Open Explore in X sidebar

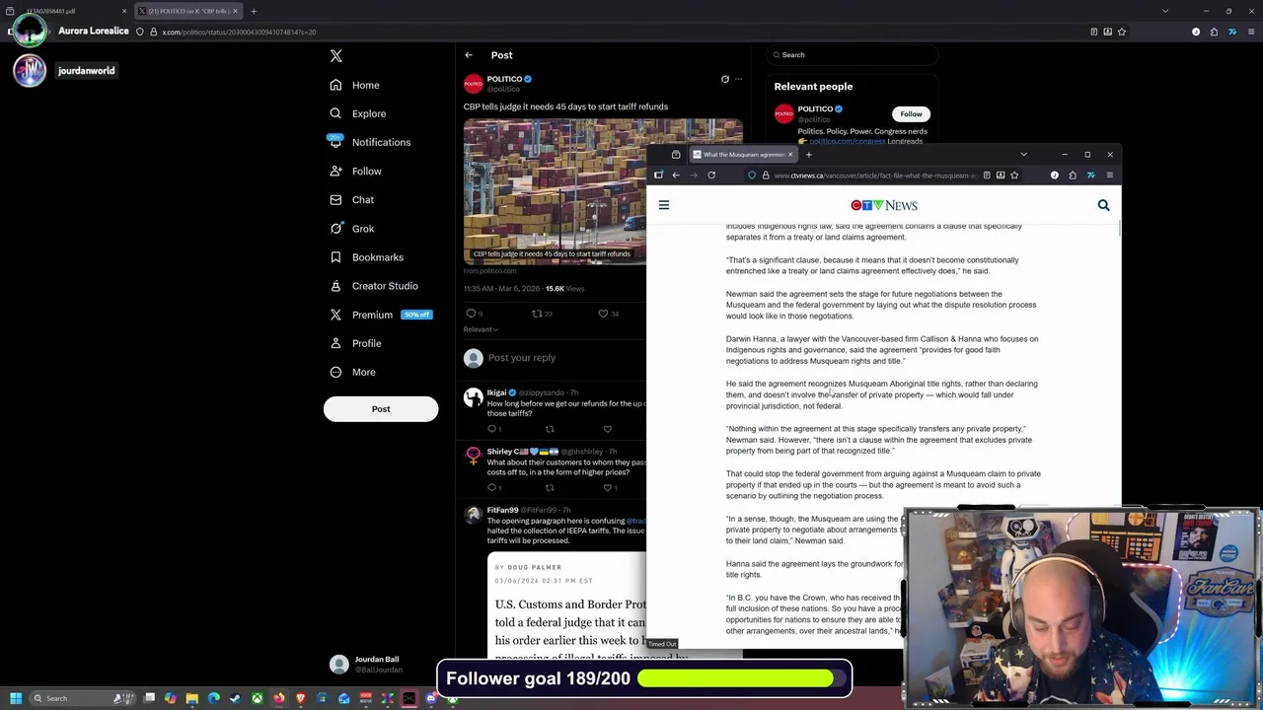(358, 113)
